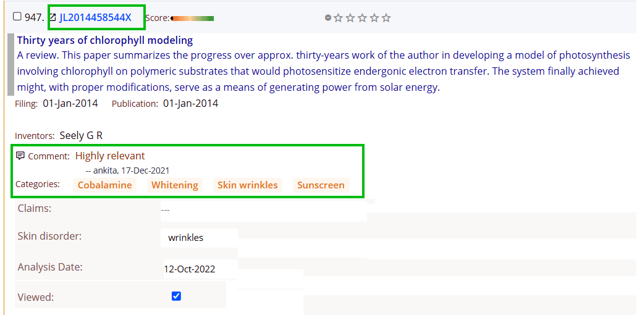637x315 pixels.
Task: Edit the Analysis Date field 12-Oct-2022
Action: coord(201,269)
